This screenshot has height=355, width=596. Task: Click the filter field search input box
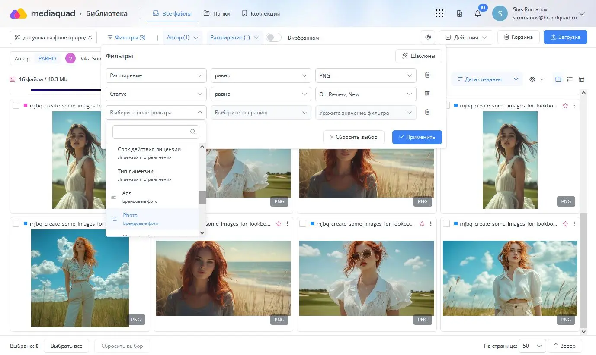(x=154, y=132)
